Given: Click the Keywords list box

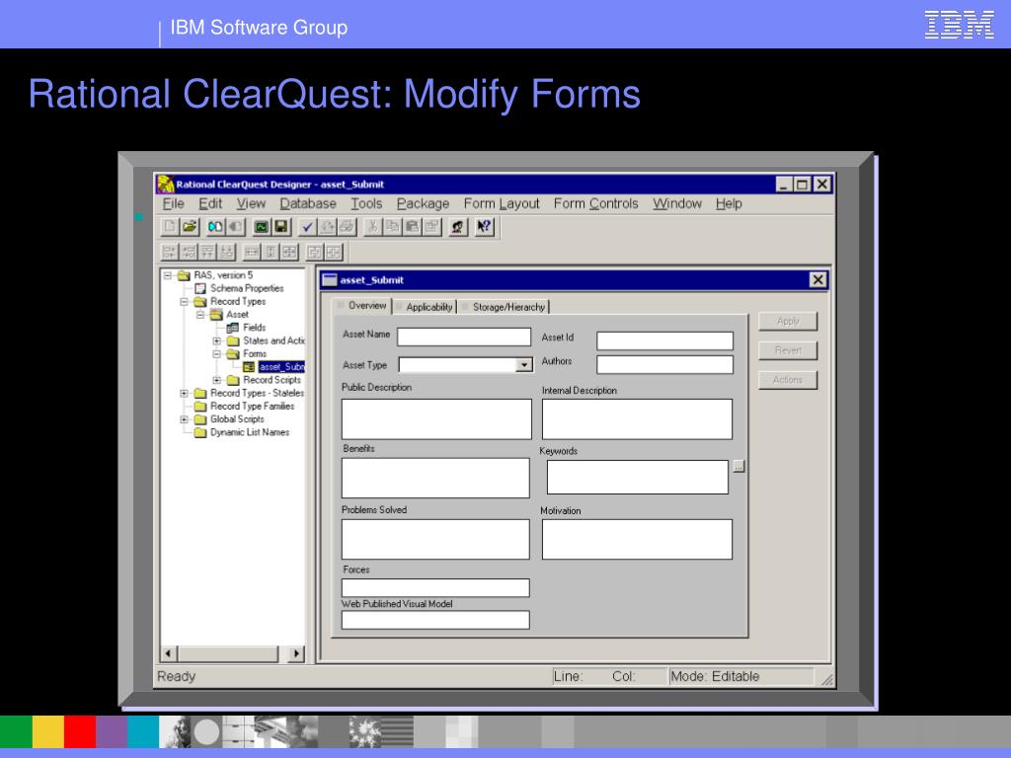Looking at the screenshot, I should 638,477.
